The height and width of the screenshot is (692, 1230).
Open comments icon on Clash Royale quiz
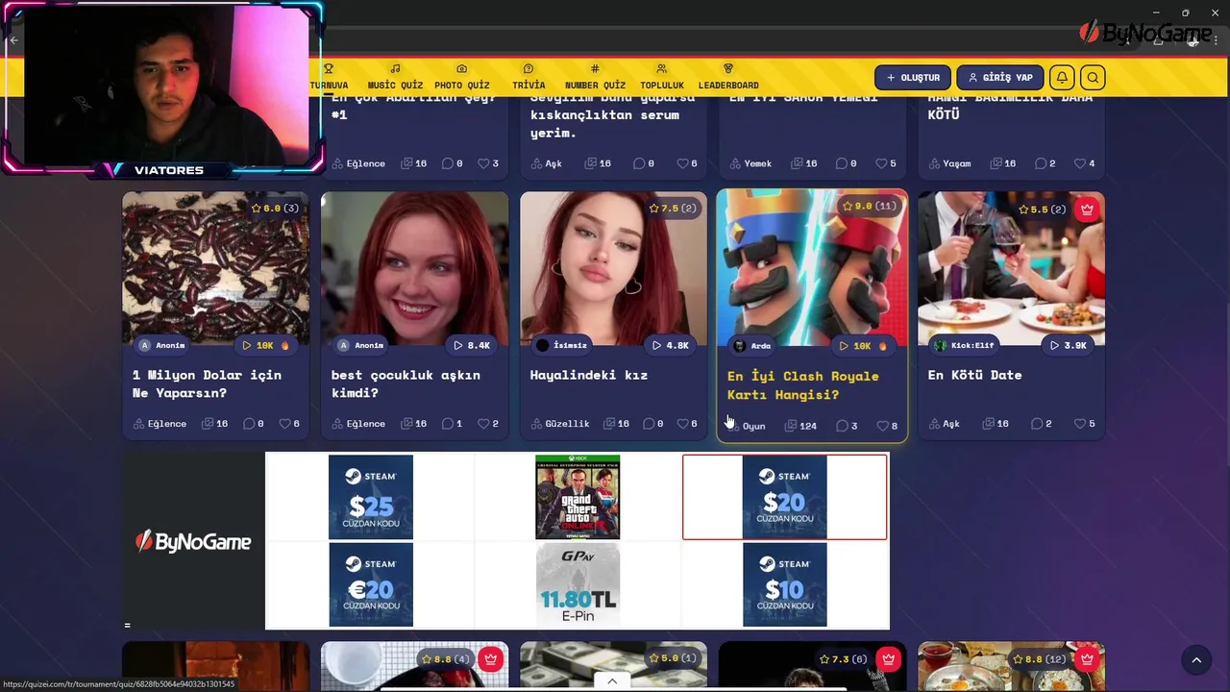pyautogui.click(x=842, y=426)
